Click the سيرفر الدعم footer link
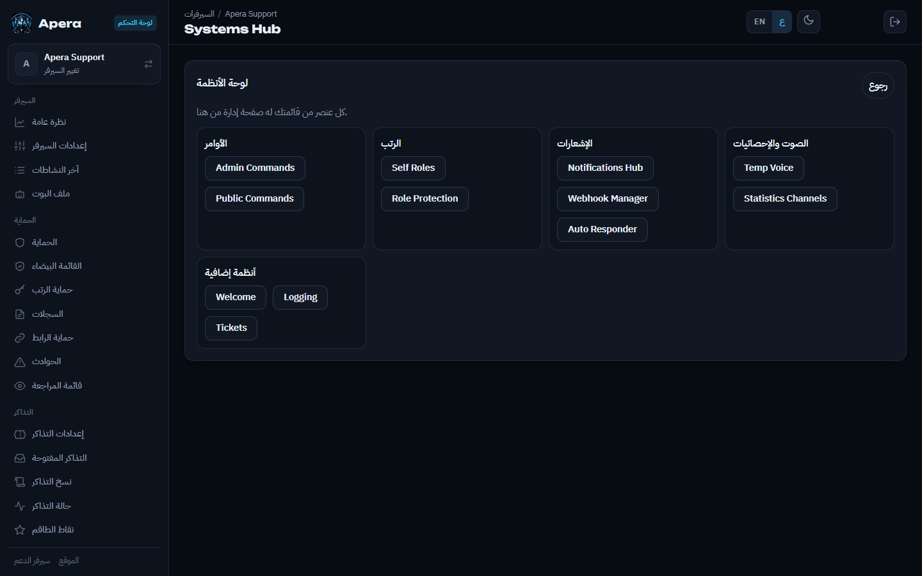 [32, 561]
